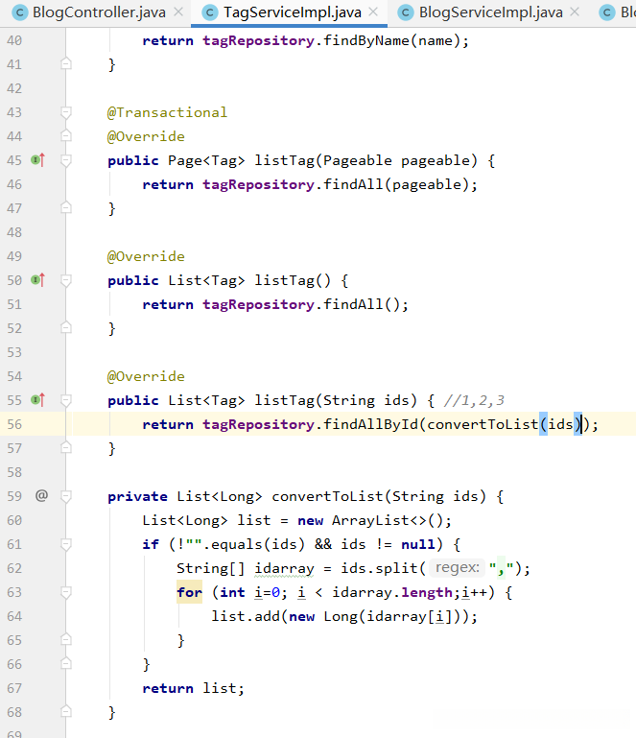This screenshot has width=636, height=738.
Task: Collapse listTag() method fold on line 50
Action: [66, 280]
